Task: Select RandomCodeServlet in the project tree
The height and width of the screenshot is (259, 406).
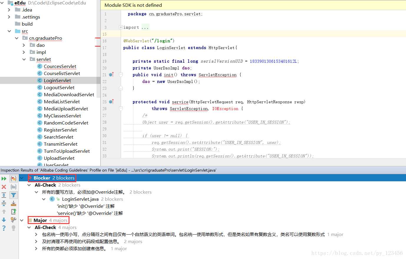Action: (x=66, y=123)
